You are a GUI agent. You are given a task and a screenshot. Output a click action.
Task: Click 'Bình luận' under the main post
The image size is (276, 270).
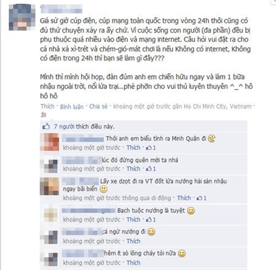click(72, 107)
